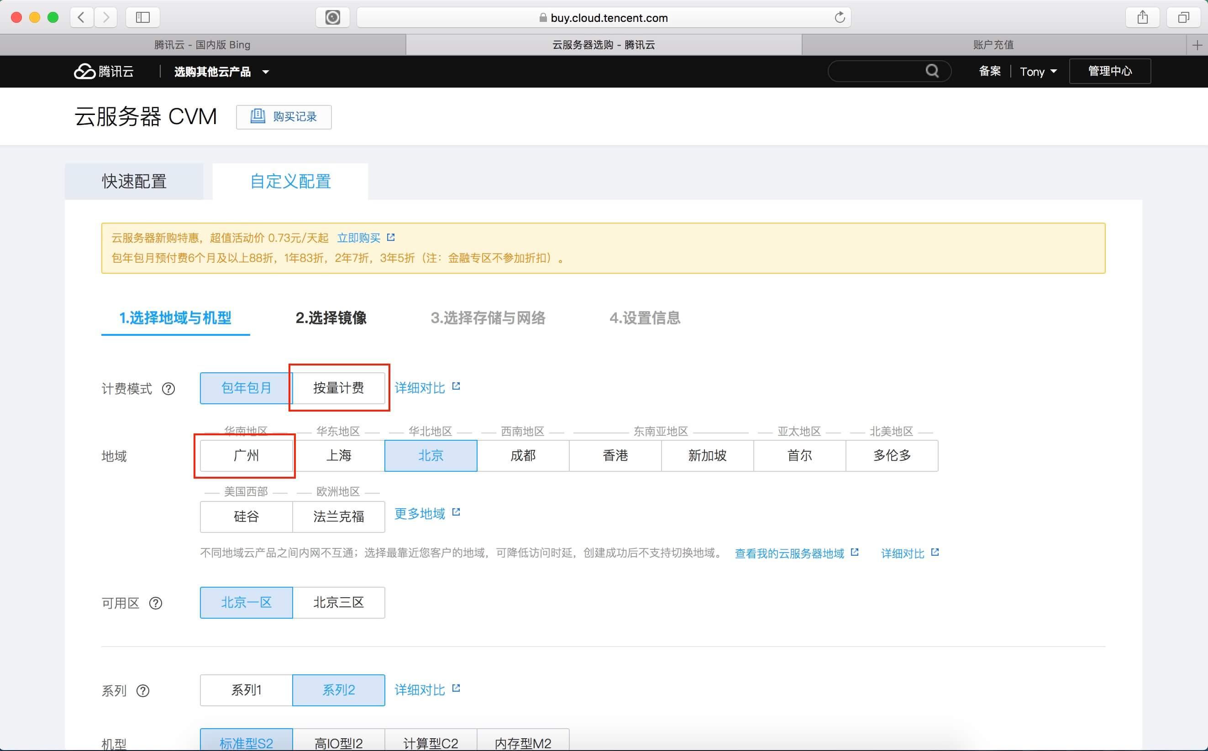The image size is (1208, 751).
Task: Click Safari forward navigation arrow
Action: [x=105, y=17]
